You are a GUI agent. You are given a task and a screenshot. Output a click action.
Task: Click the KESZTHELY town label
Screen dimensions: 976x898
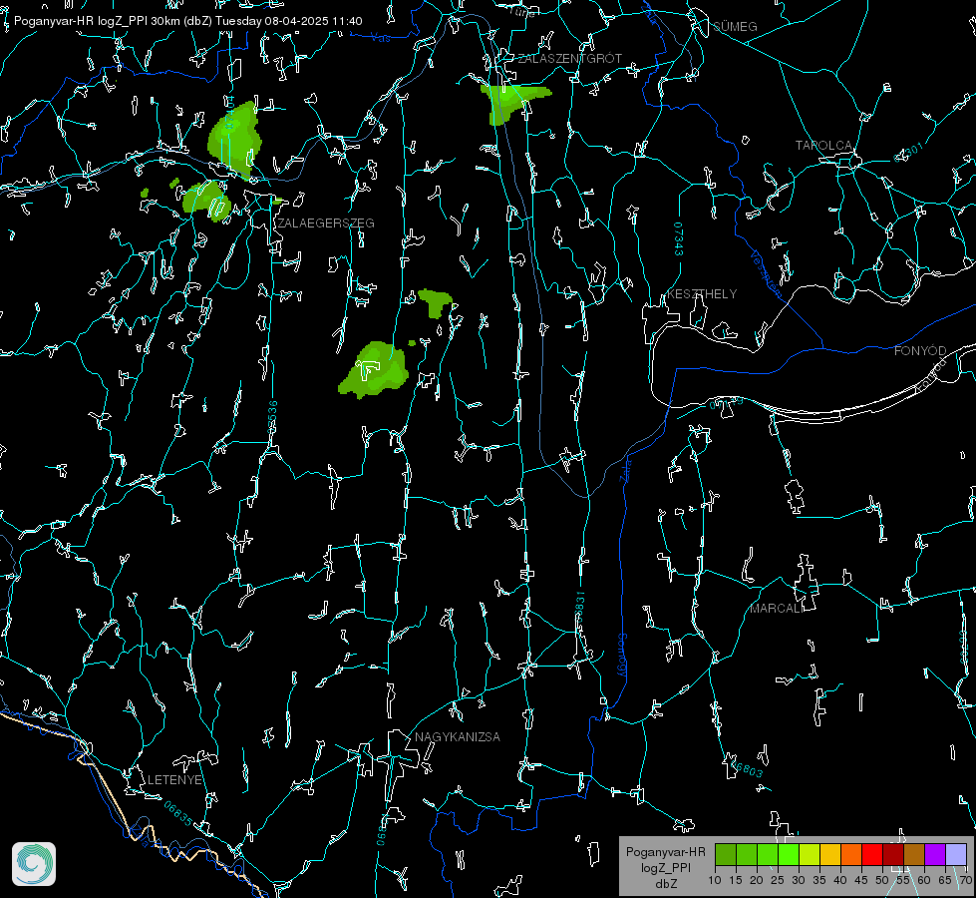(x=702, y=294)
